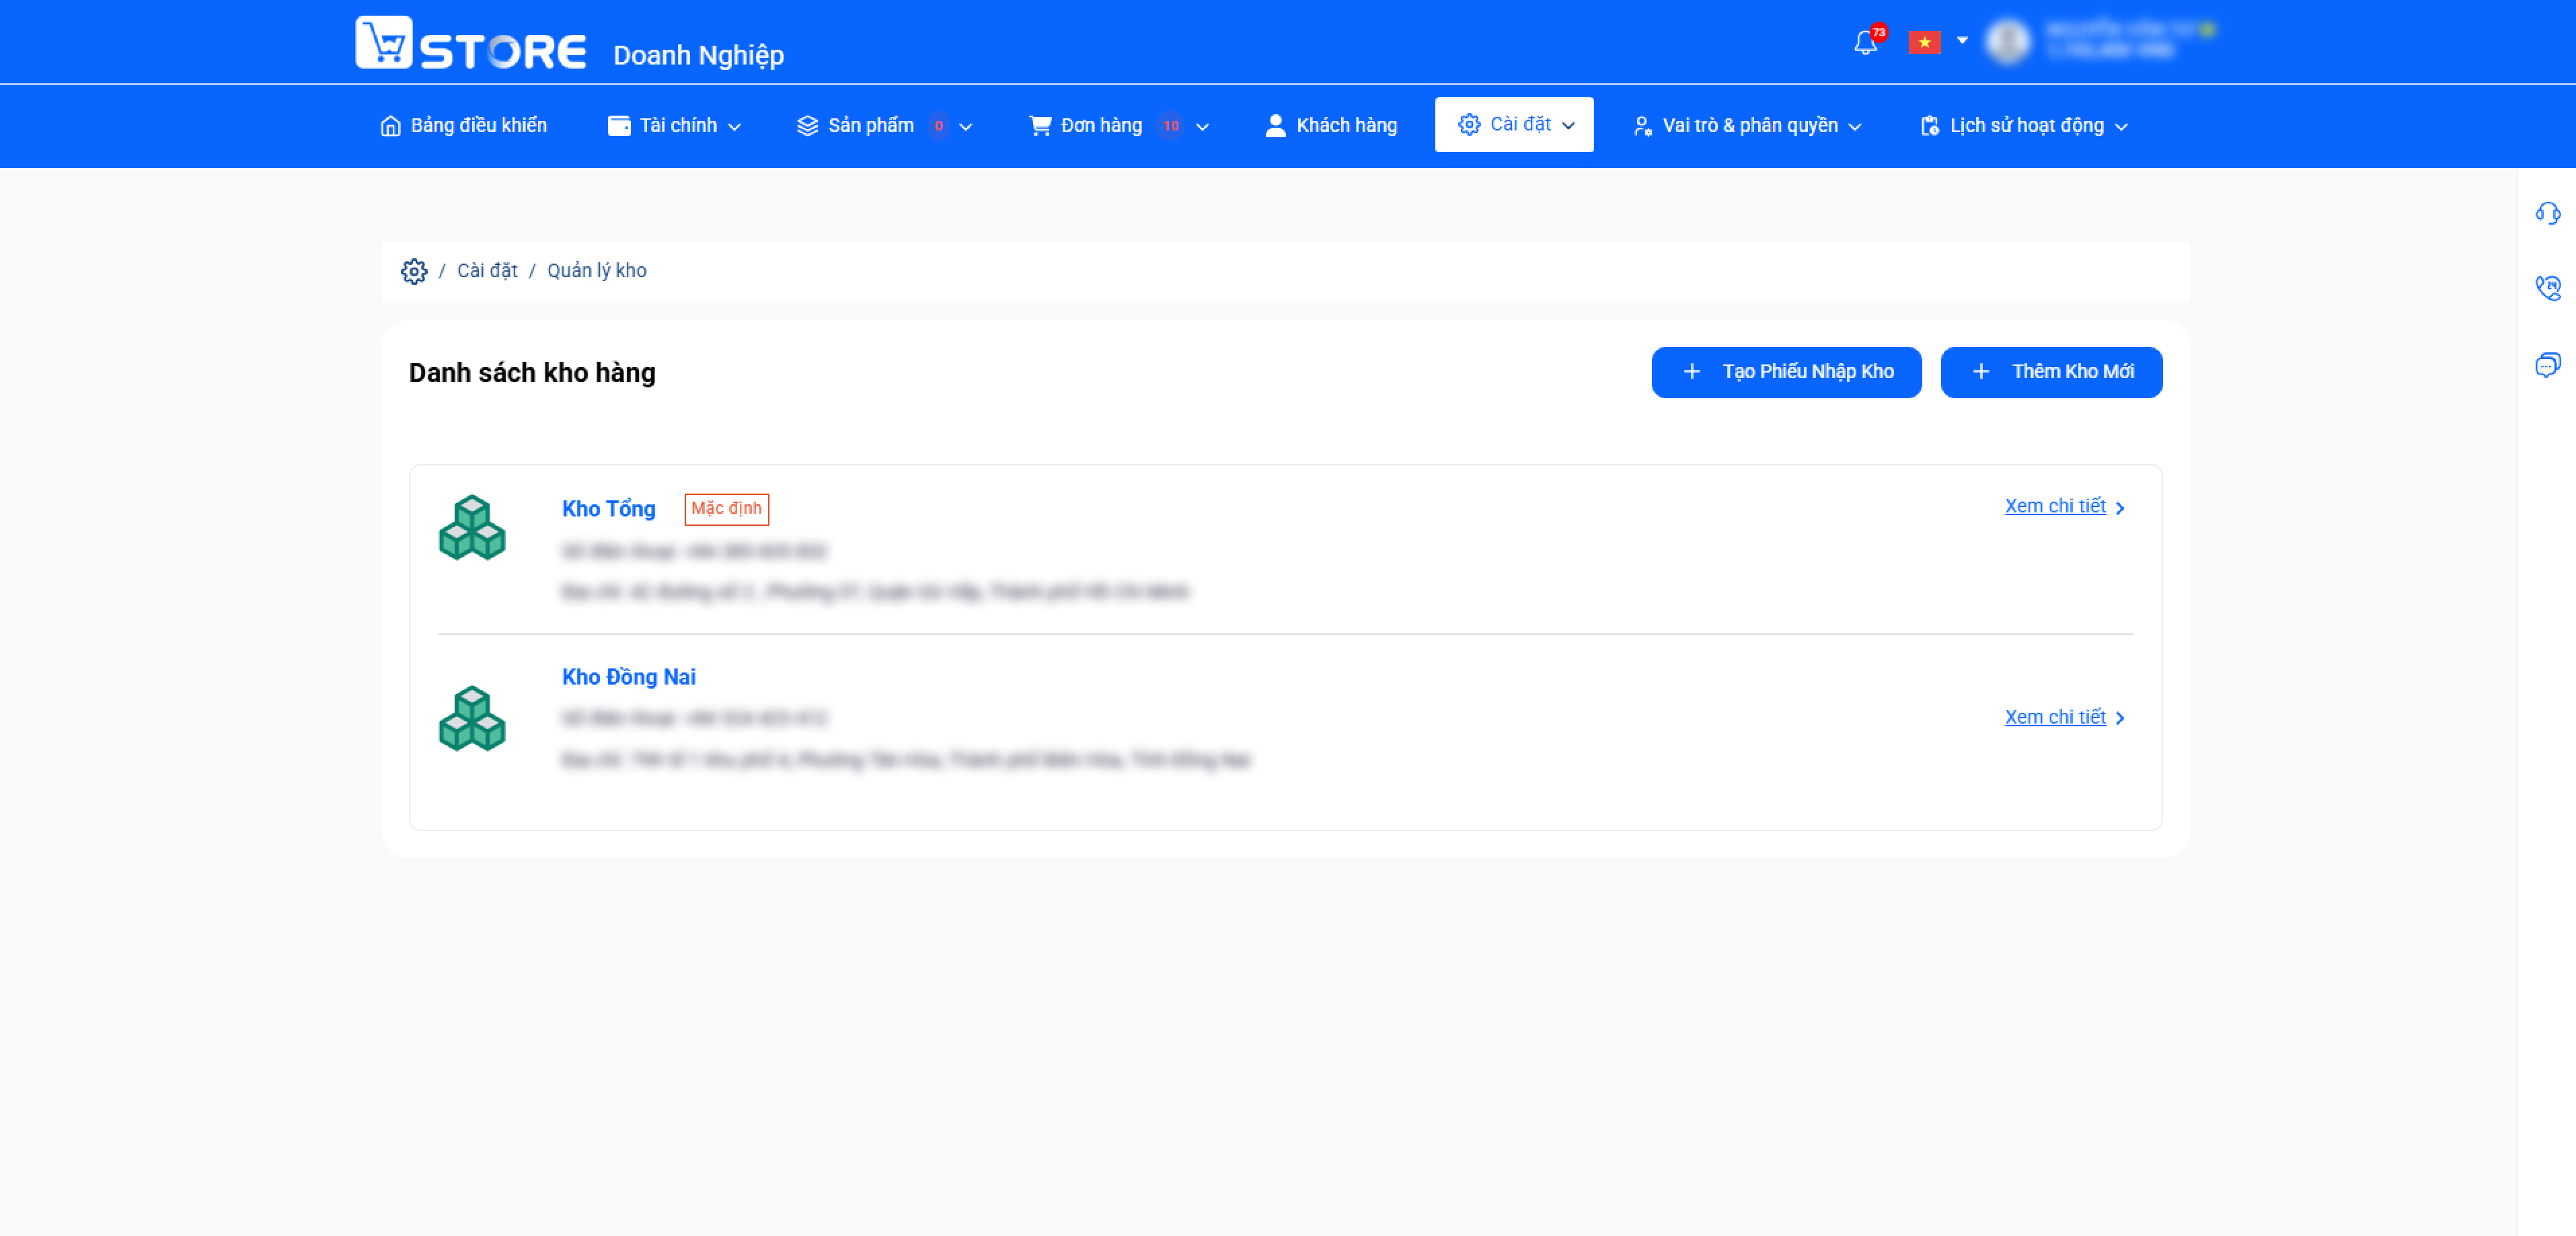This screenshot has height=1236, width=2576.
Task: Click the 24h phone hotline icon
Action: pyautogui.click(x=2547, y=288)
